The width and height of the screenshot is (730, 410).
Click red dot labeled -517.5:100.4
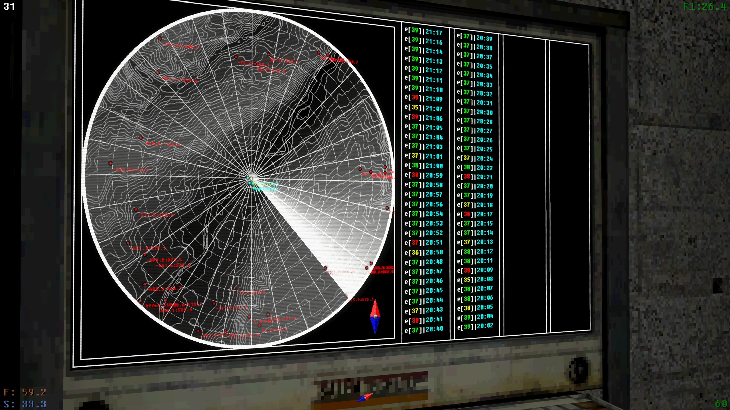click(x=136, y=210)
